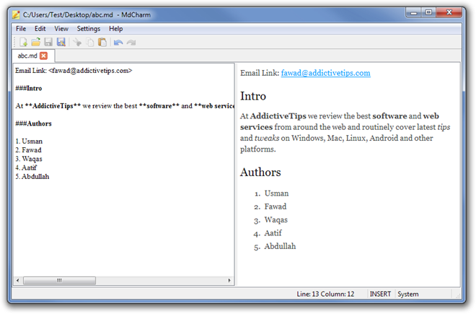Click the Open file folder icon
The image size is (476, 314).
pos(35,43)
